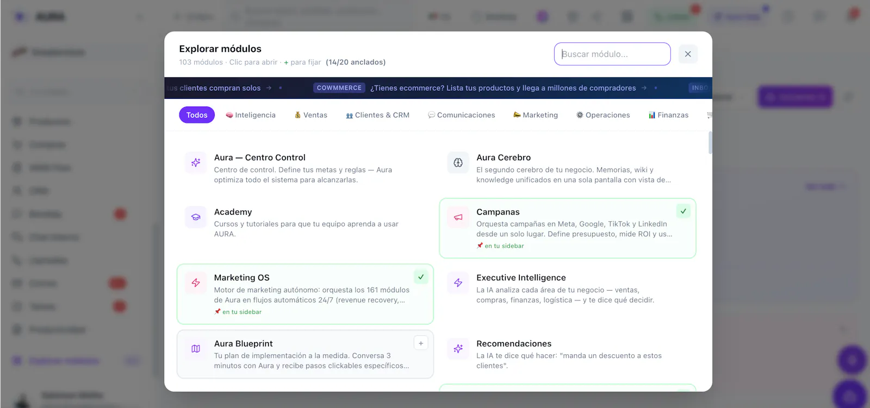Click the Marketing OS lightning bolt icon
This screenshot has height=408, width=870.
pyautogui.click(x=196, y=283)
